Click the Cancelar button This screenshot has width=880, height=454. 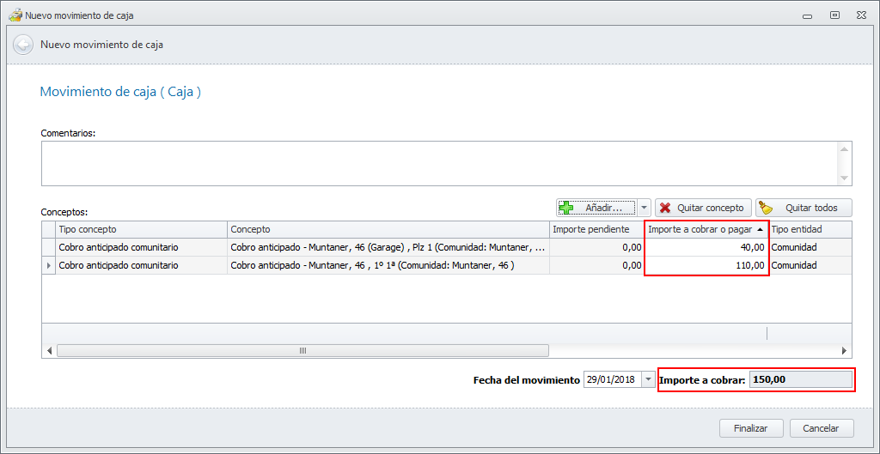821,428
